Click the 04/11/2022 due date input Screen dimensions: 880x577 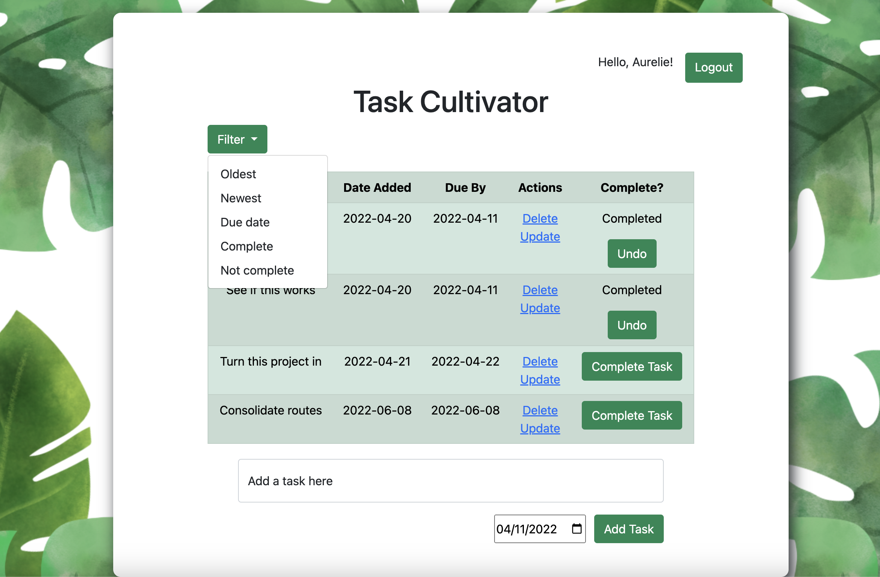pyautogui.click(x=526, y=529)
